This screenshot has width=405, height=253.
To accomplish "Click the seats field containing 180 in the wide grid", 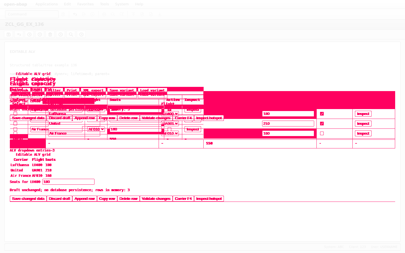I will point(288,114).
